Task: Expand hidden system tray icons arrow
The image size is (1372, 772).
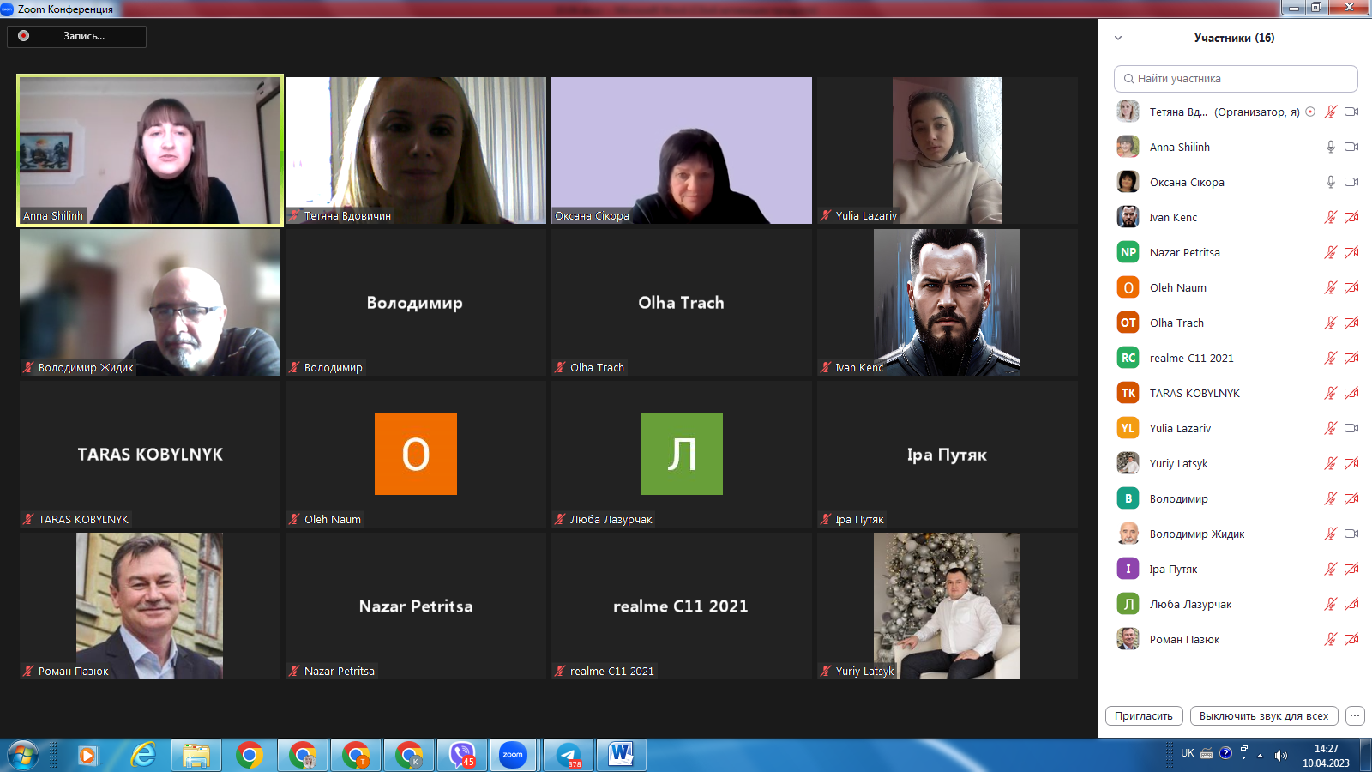Action: tap(1260, 755)
